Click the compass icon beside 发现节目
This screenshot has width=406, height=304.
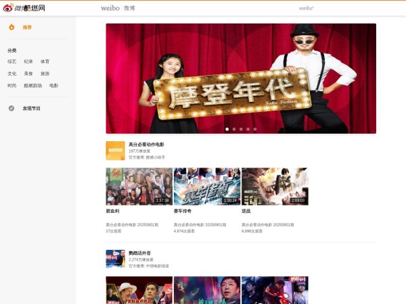[x=12, y=108]
